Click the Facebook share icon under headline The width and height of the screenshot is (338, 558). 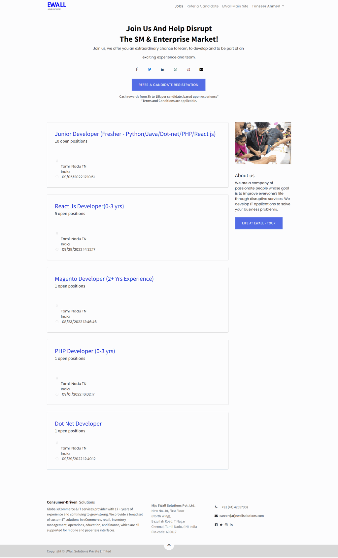click(x=137, y=69)
